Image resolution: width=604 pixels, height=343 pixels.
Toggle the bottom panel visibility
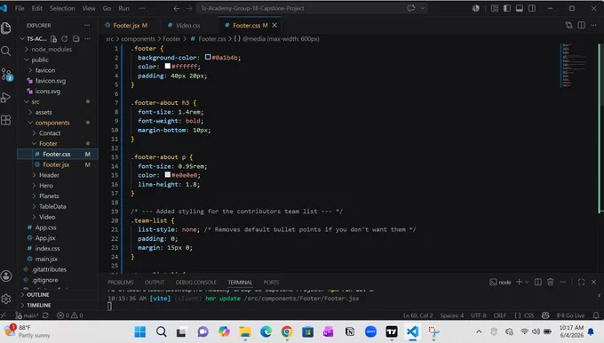[x=520, y=8]
